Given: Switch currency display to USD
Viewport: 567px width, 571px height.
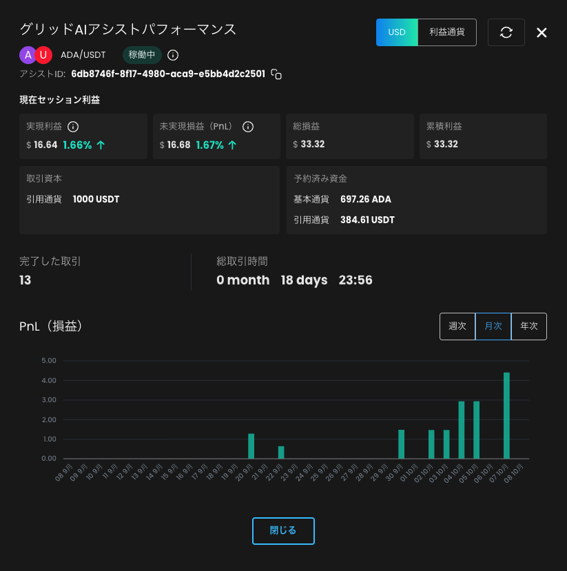Looking at the screenshot, I should [x=397, y=32].
